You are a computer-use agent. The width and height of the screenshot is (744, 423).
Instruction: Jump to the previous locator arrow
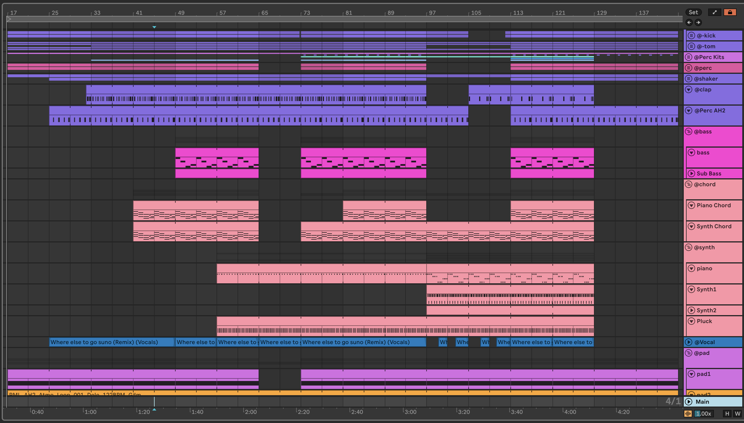(689, 22)
